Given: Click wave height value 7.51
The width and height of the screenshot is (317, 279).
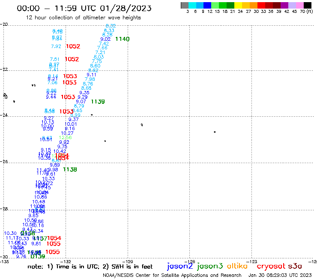Looking at the screenshot, I should [x=54, y=59].
